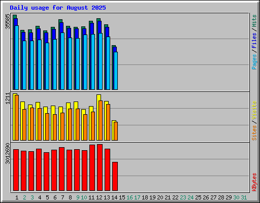The image size is (260, 203).
Task: Select day 7 on the x-axis
Action: tap(62, 197)
